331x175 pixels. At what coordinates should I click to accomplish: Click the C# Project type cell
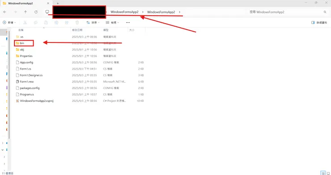coord(115,101)
